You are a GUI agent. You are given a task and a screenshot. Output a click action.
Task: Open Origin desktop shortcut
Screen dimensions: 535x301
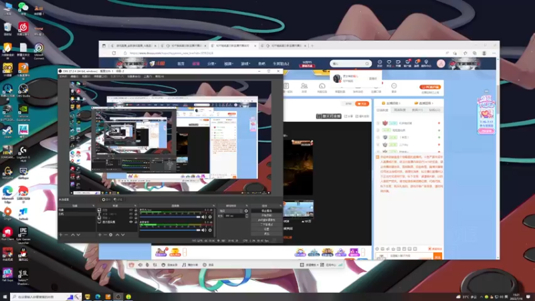[x=7, y=213]
